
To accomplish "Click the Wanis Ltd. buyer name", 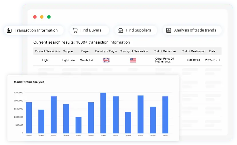I will (x=87, y=60).
